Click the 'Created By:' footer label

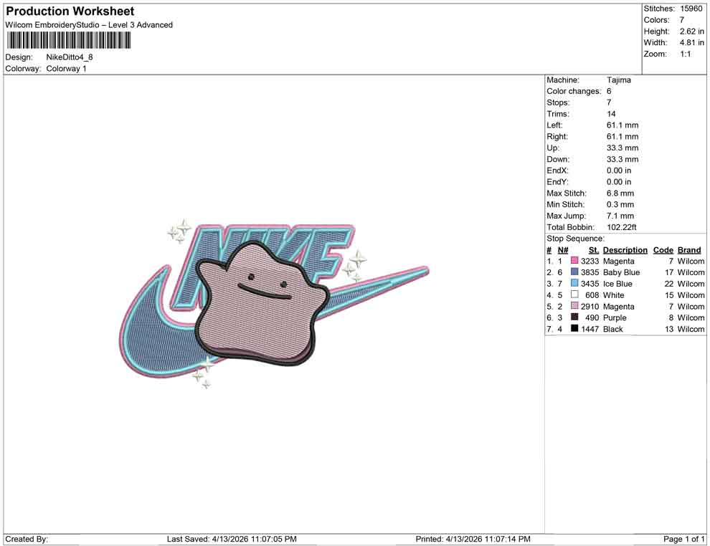27,539
